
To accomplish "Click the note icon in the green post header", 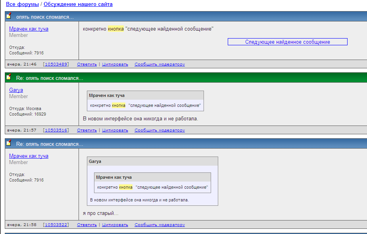I will pyautogui.click(x=9, y=77).
